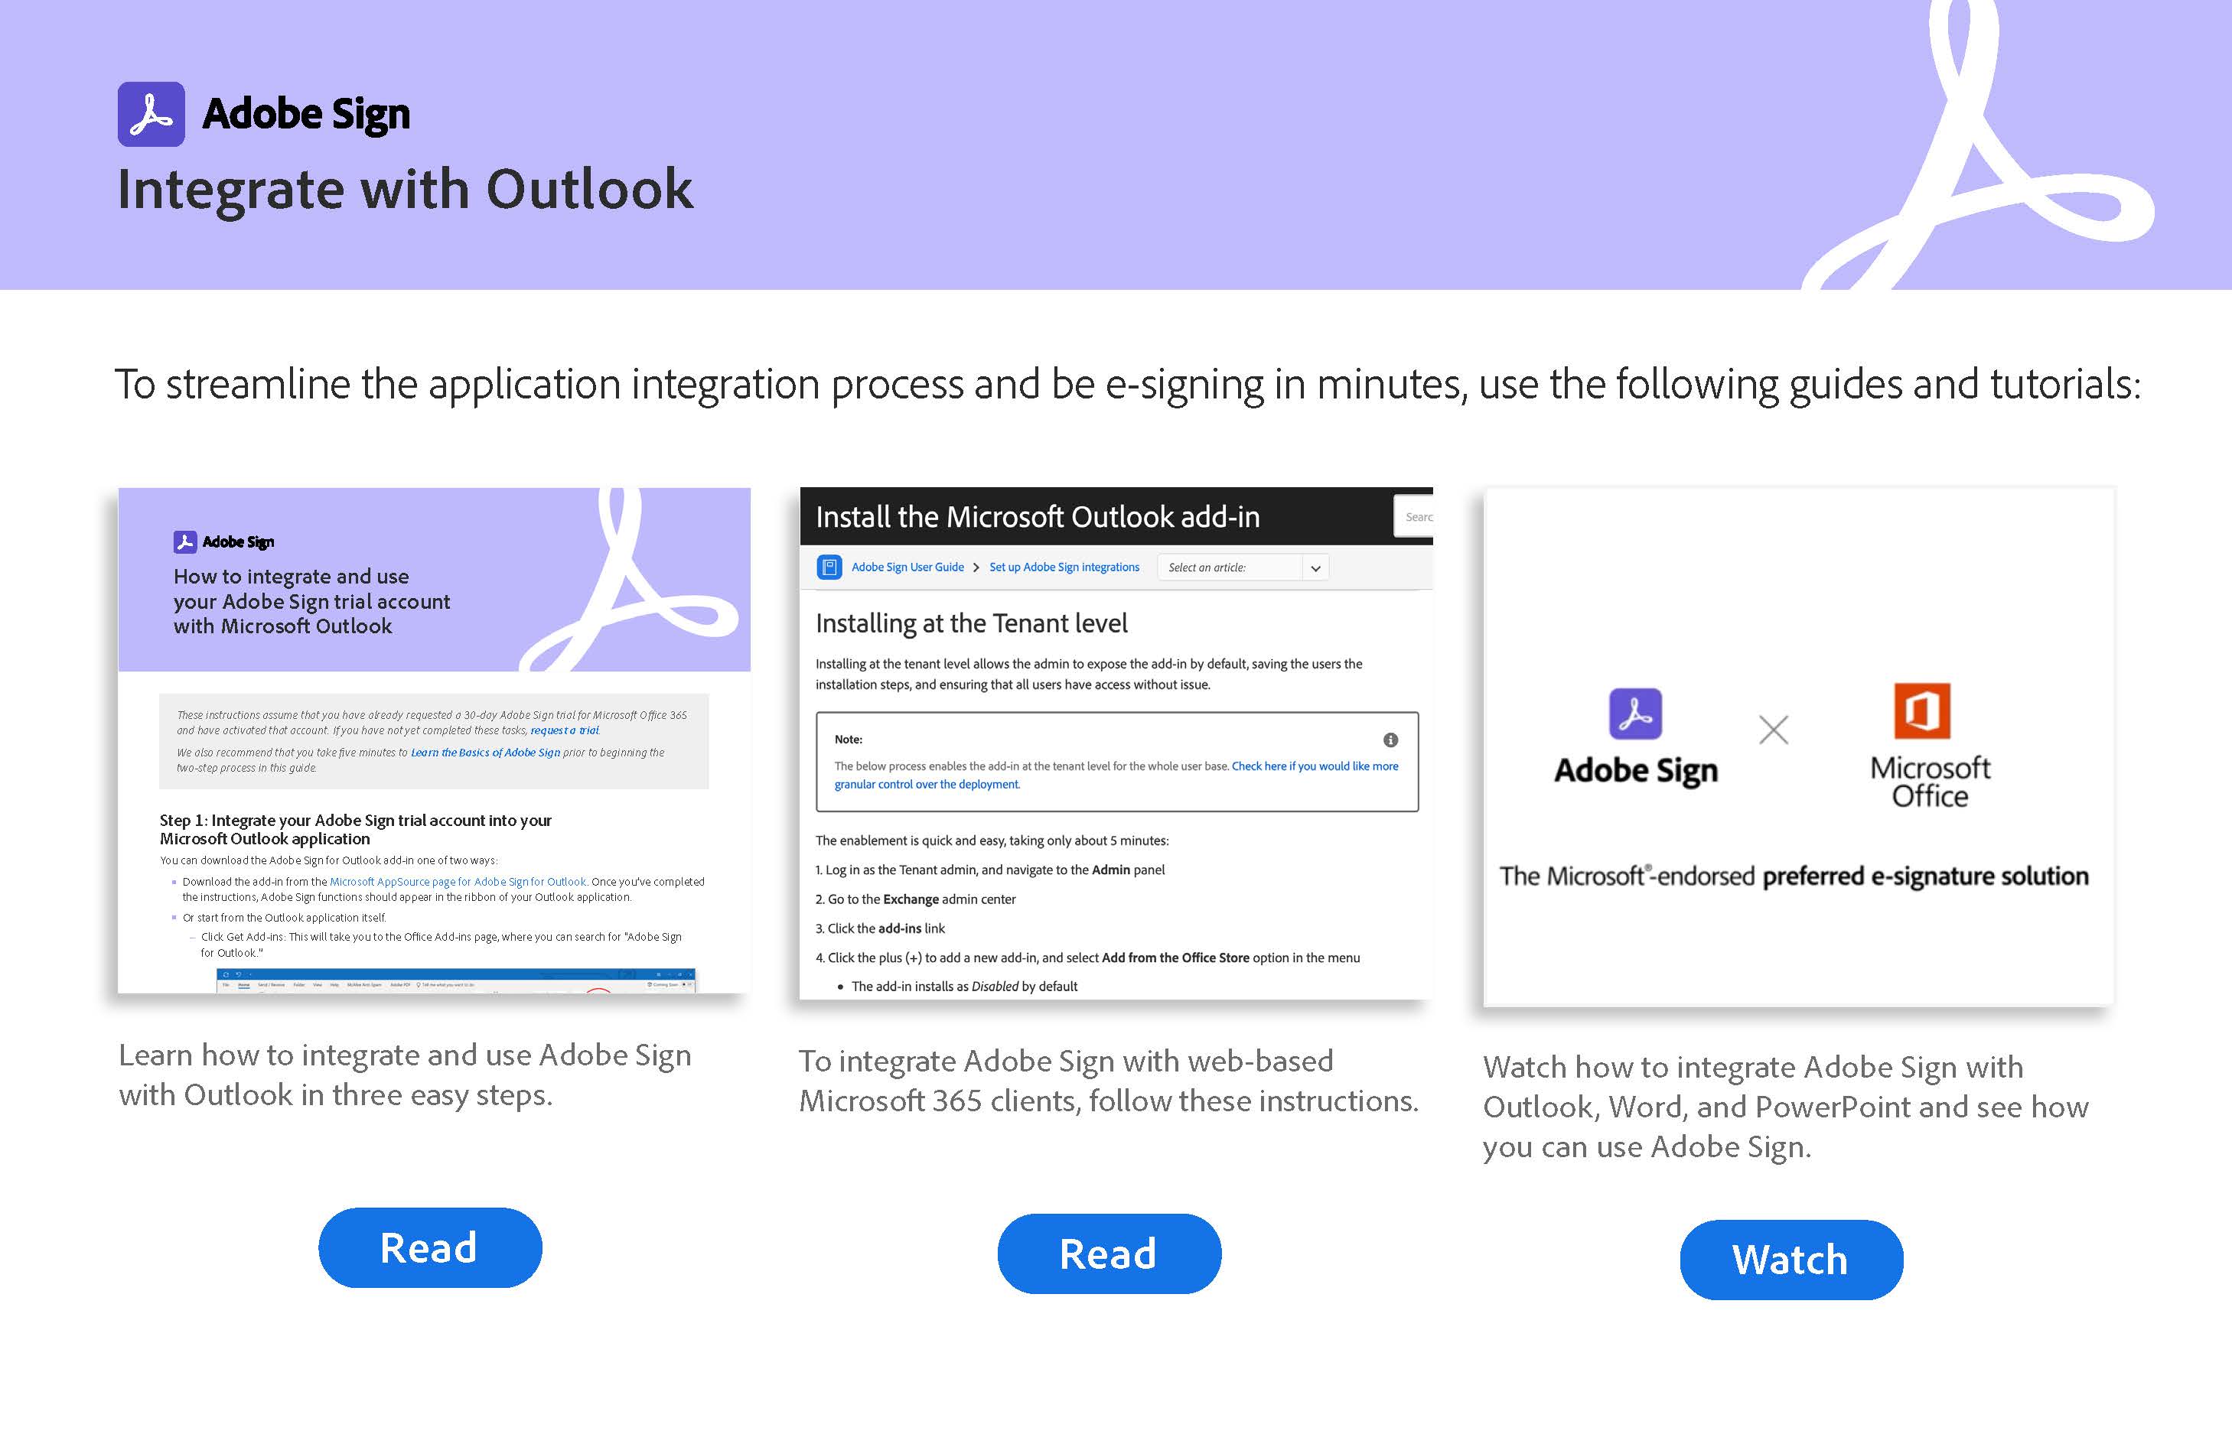2232x1434 pixels.
Task: Click the search field in the add-in page
Action: pos(1413,517)
